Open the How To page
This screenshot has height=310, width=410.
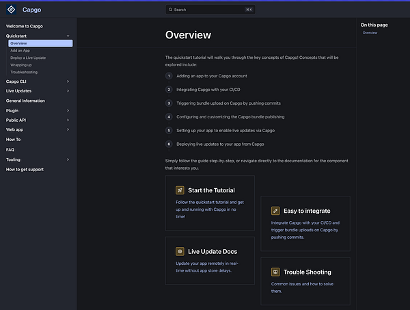[x=14, y=140]
